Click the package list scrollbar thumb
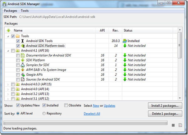The height and width of the screenshot is (135, 188). (180, 45)
